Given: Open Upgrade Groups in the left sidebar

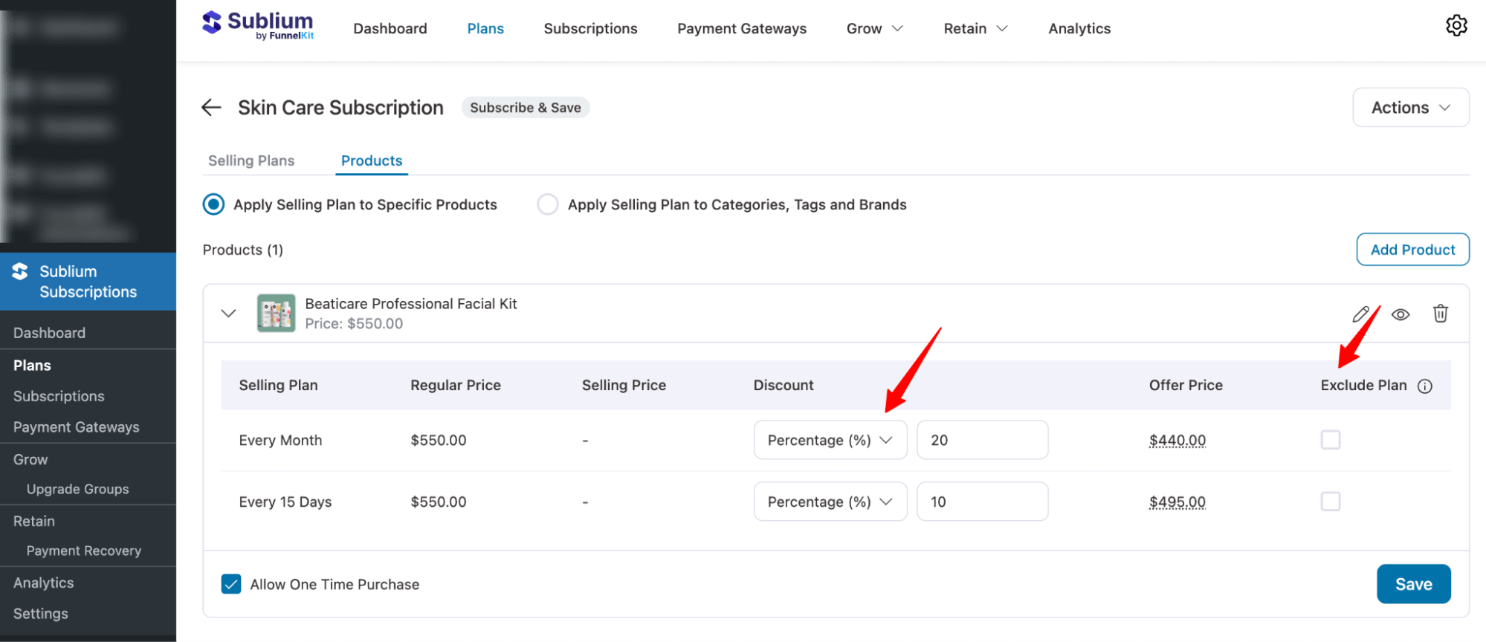Looking at the screenshot, I should [x=77, y=489].
